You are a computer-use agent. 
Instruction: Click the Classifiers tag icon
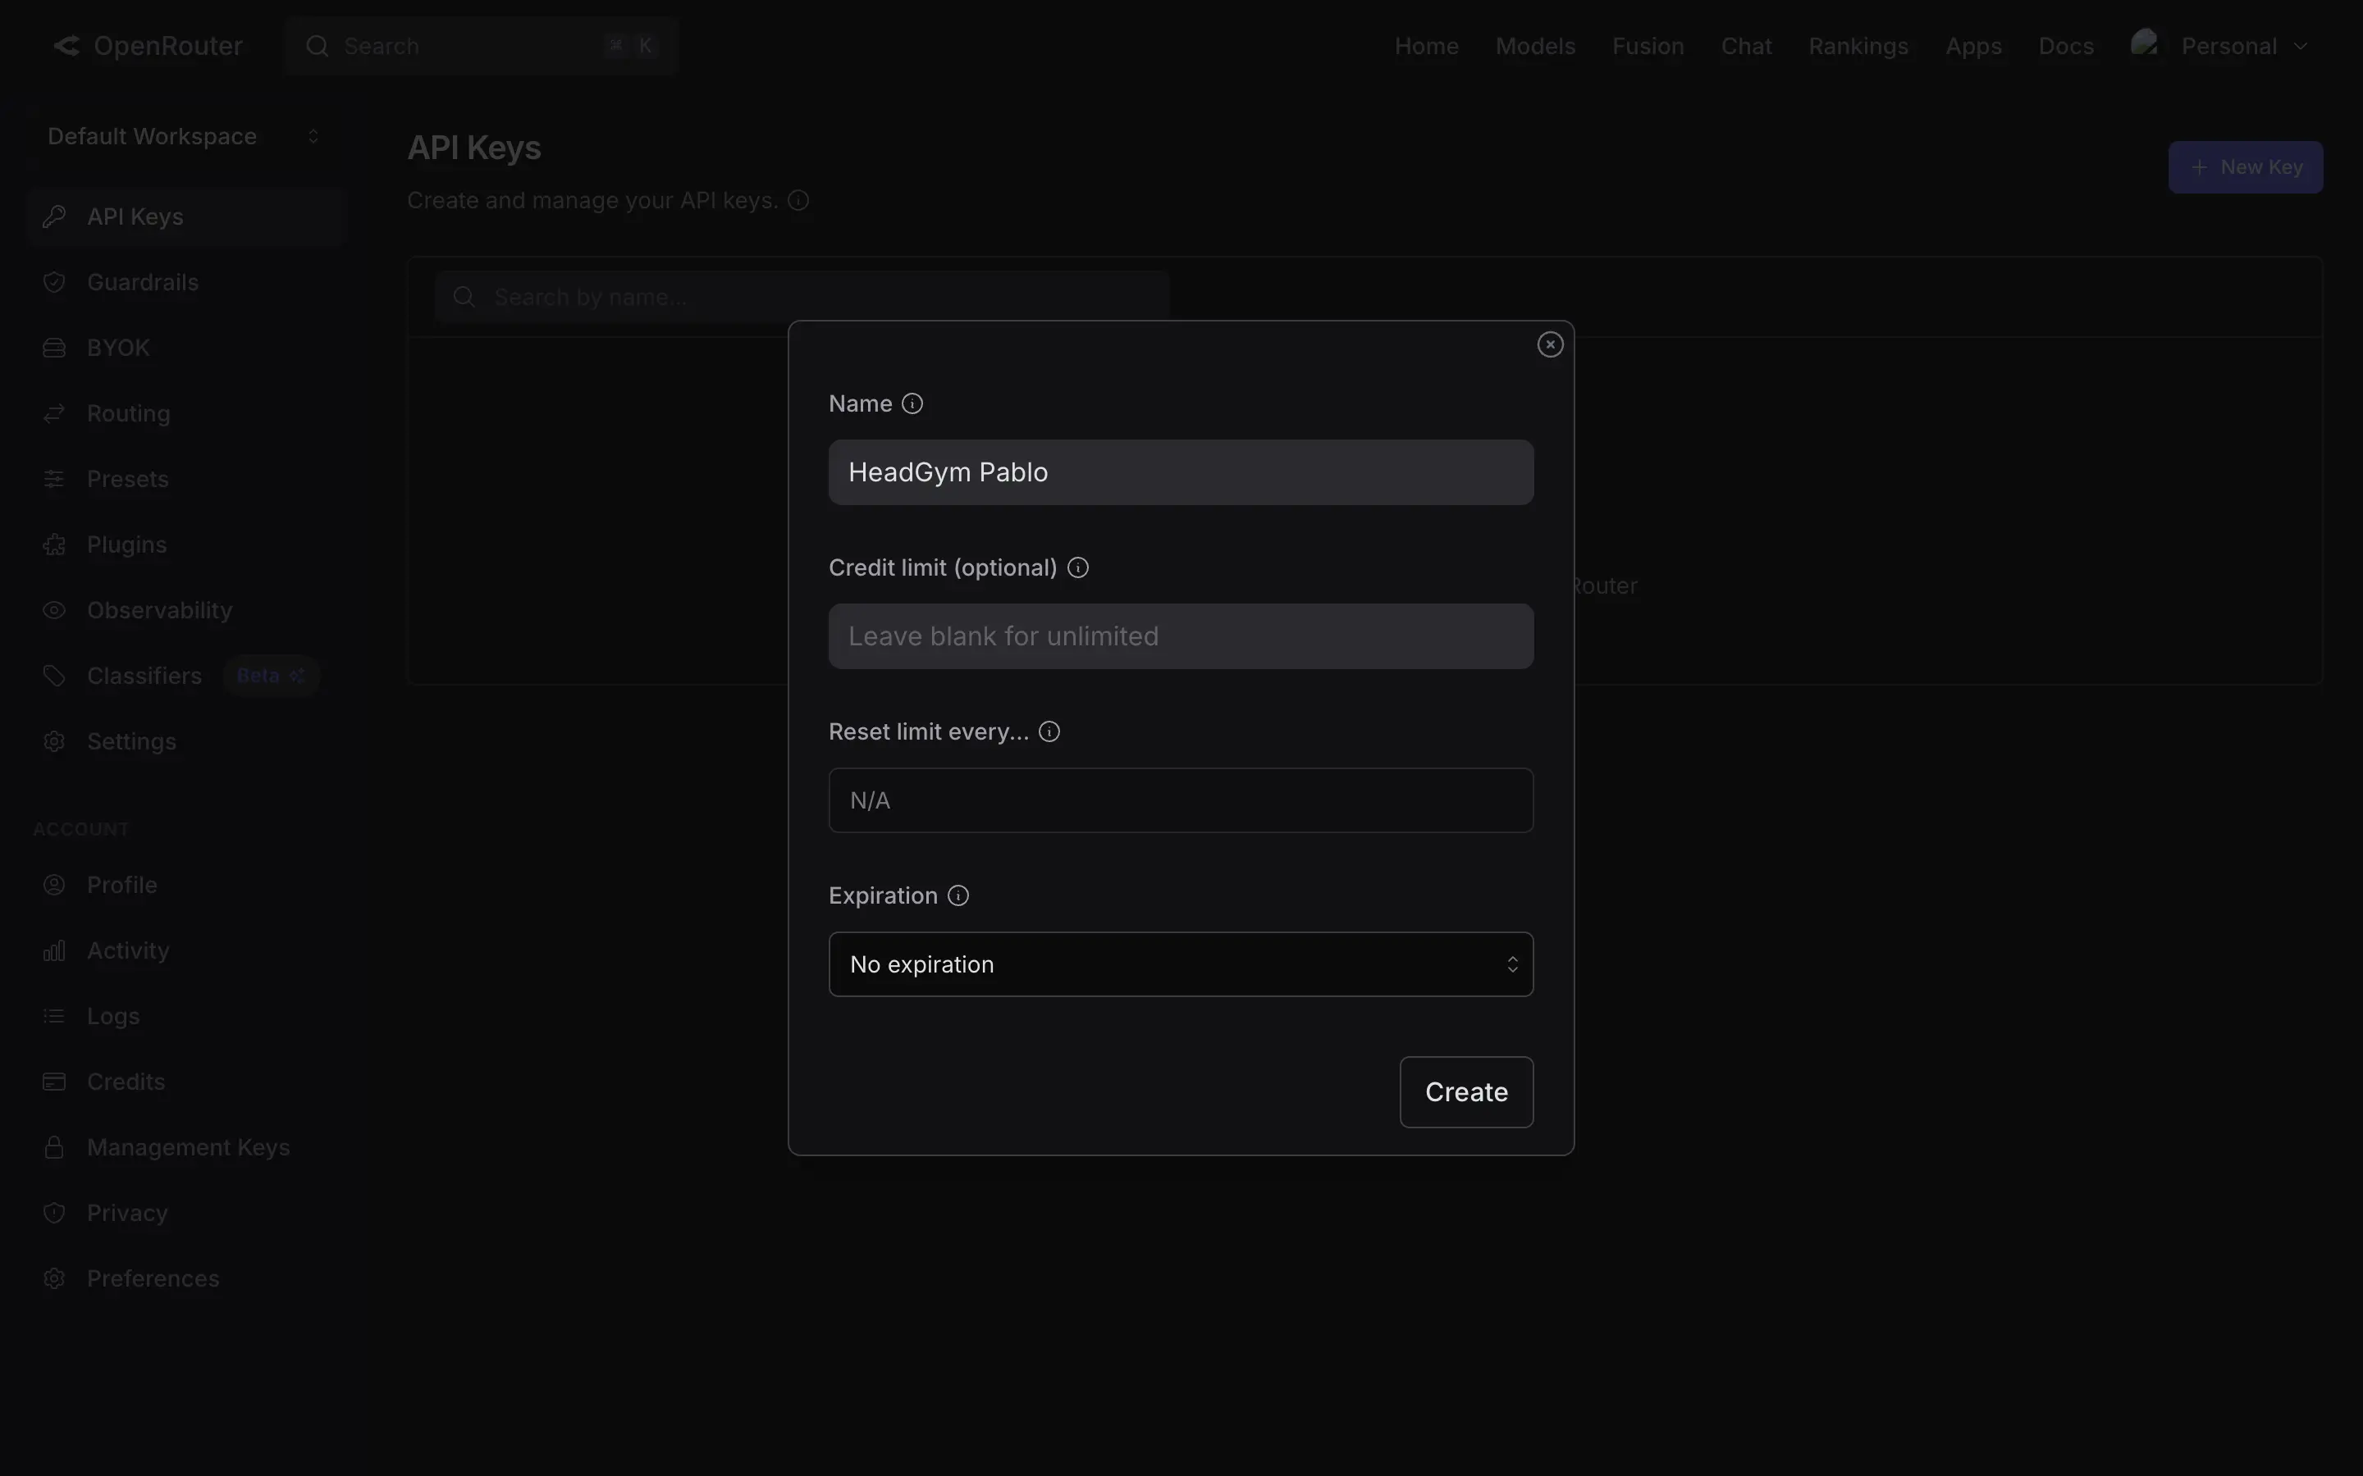click(55, 676)
